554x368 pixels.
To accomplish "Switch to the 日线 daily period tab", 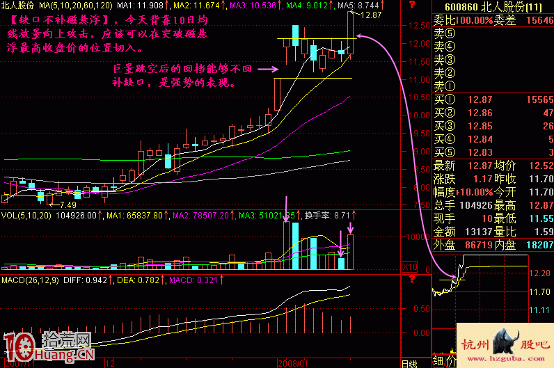I will (x=410, y=364).
